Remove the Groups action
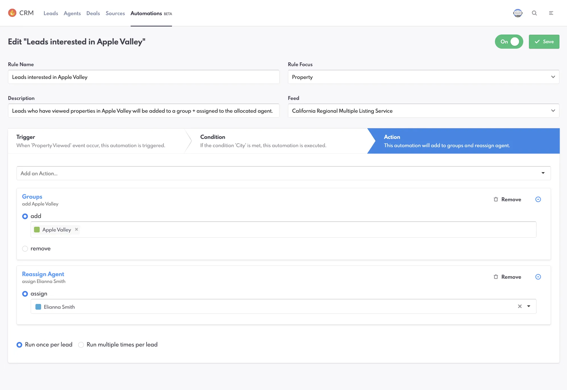Viewport: 567px width, 390px height. (507, 199)
